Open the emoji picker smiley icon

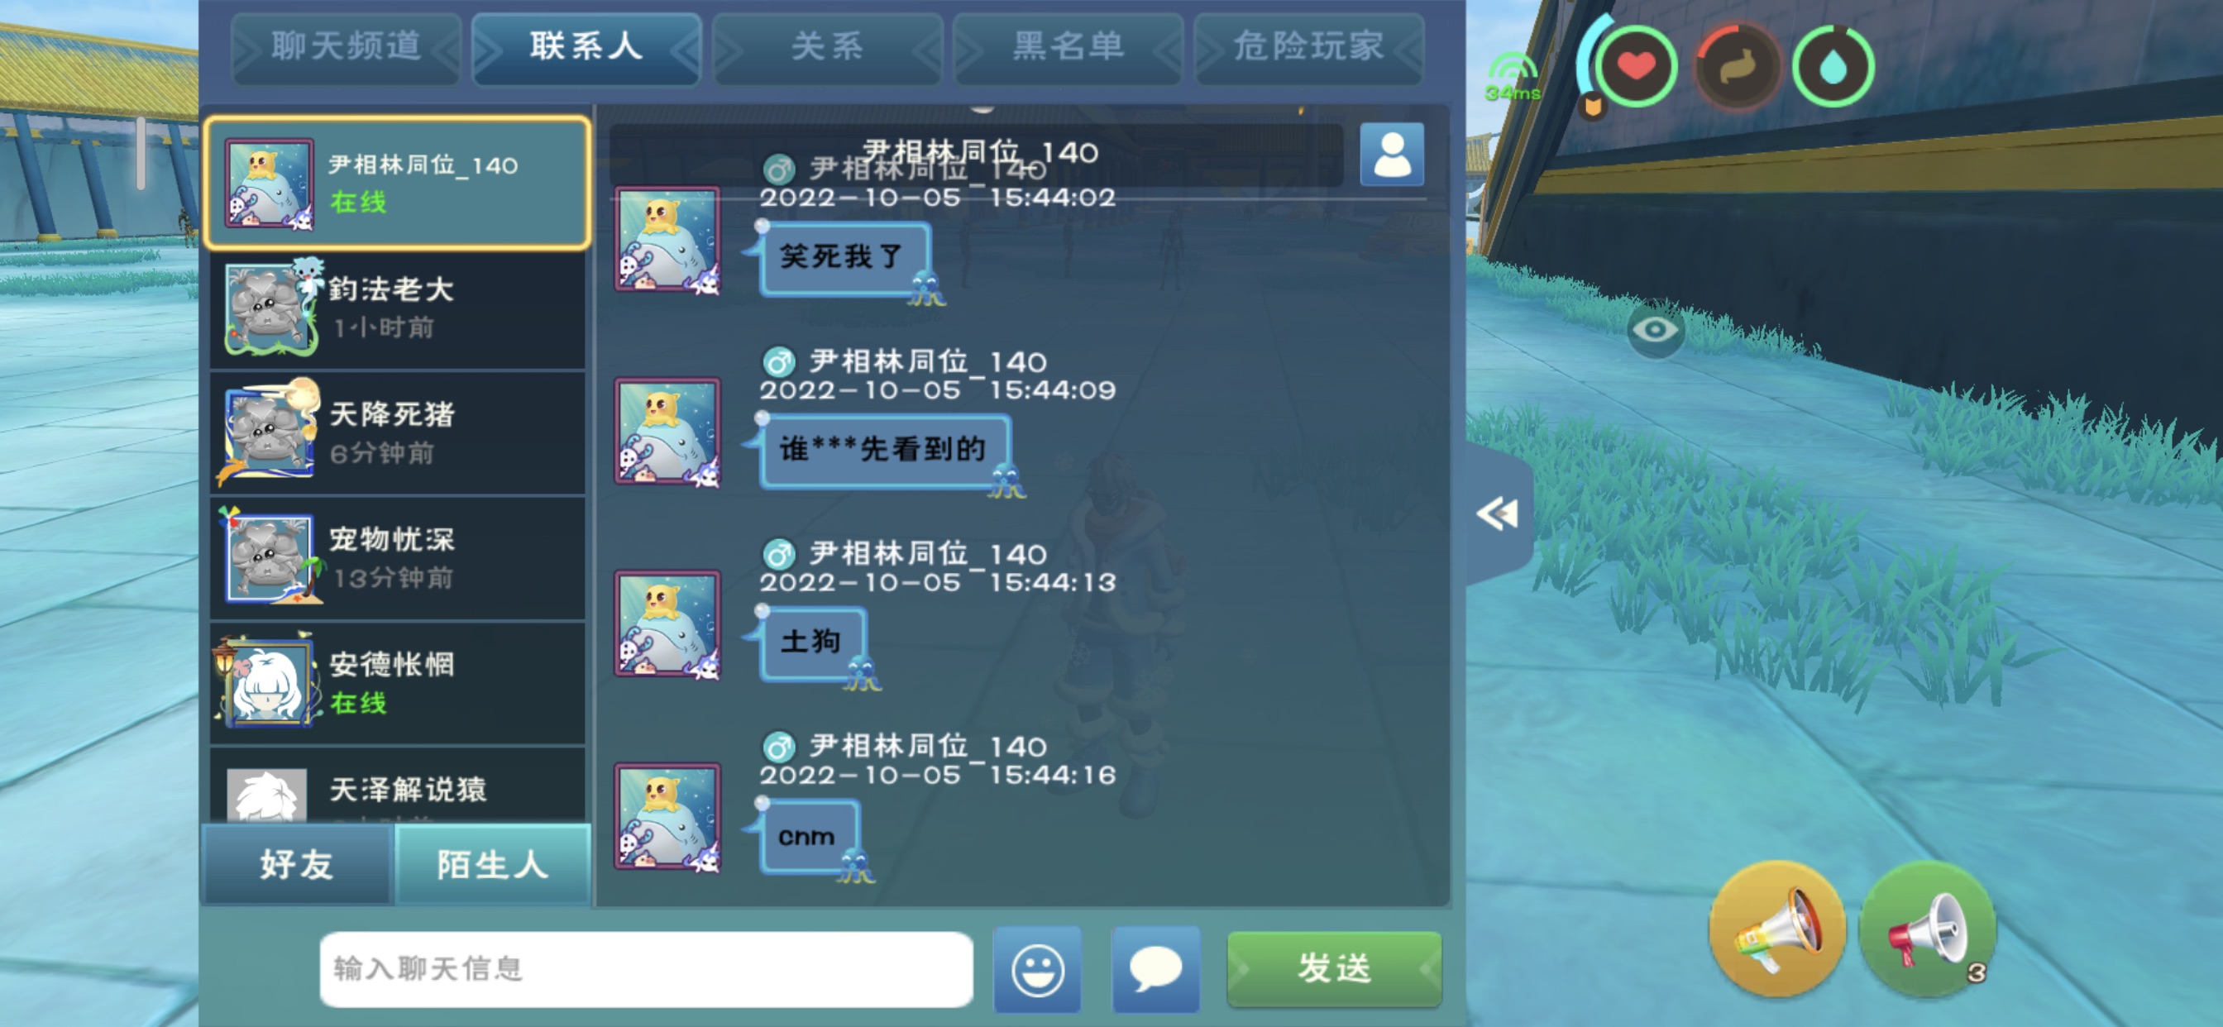click(1036, 969)
